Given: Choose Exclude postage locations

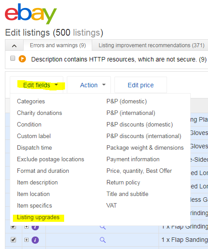Looking at the screenshot, I should [50, 159].
